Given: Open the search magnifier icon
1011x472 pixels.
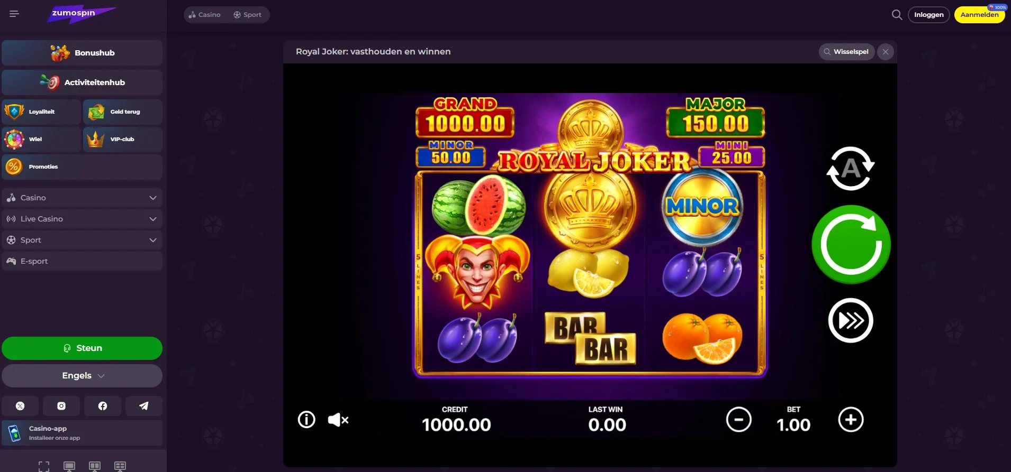Looking at the screenshot, I should [897, 15].
